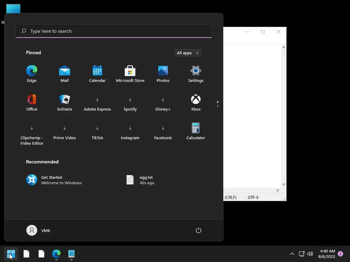
Task: Open network status in system tray
Action: point(301,254)
